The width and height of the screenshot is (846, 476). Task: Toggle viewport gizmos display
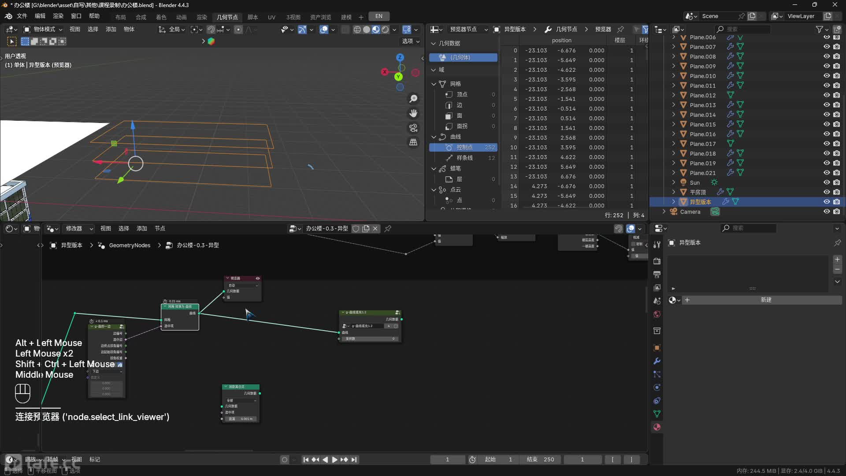click(x=302, y=30)
